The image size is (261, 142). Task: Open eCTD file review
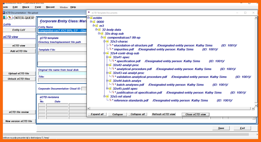point(19,112)
